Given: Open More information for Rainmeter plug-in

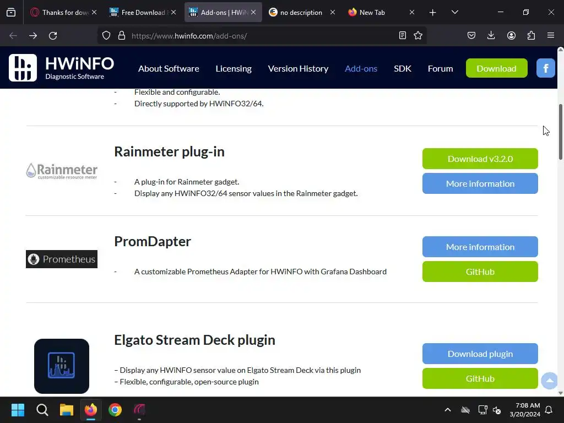Looking at the screenshot, I should (480, 183).
